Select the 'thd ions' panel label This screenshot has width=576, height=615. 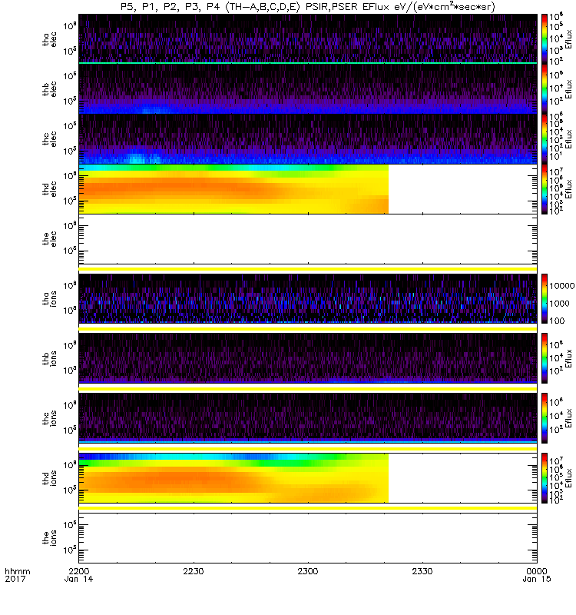(x=49, y=478)
